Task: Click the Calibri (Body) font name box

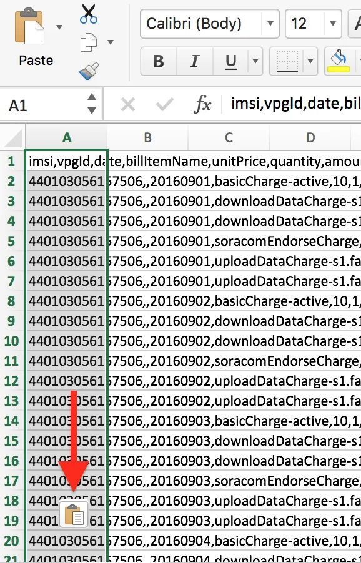Action: (x=200, y=24)
